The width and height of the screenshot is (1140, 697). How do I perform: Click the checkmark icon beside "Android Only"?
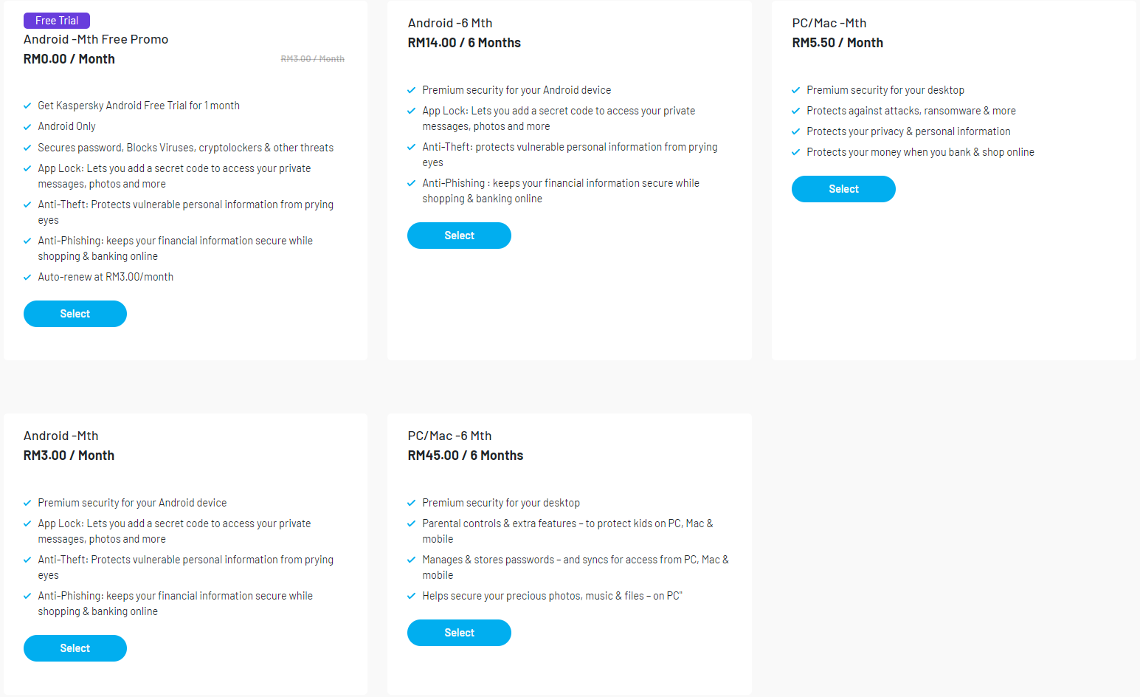pyautogui.click(x=27, y=127)
